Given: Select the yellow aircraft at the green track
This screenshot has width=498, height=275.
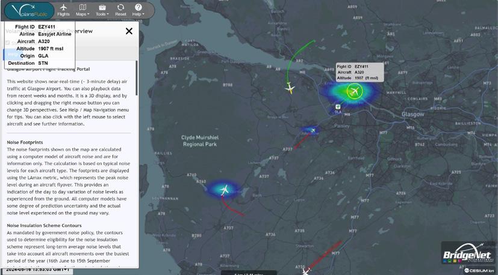Looking at the screenshot, I should pyautogui.click(x=290, y=88).
